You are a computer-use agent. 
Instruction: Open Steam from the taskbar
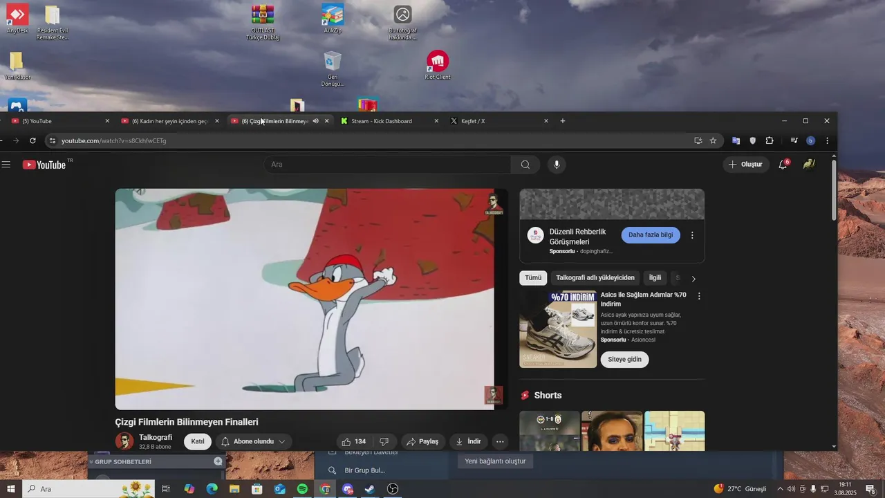pyautogui.click(x=371, y=489)
